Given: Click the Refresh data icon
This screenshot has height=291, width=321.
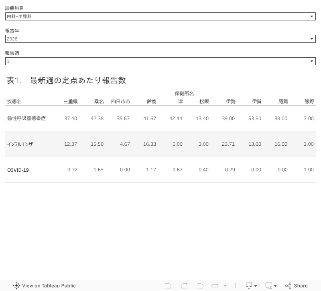Looking at the screenshot, I should click(x=215, y=286).
